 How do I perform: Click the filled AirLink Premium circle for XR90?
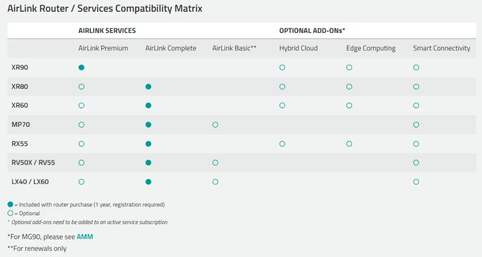(x=81, y=68)
